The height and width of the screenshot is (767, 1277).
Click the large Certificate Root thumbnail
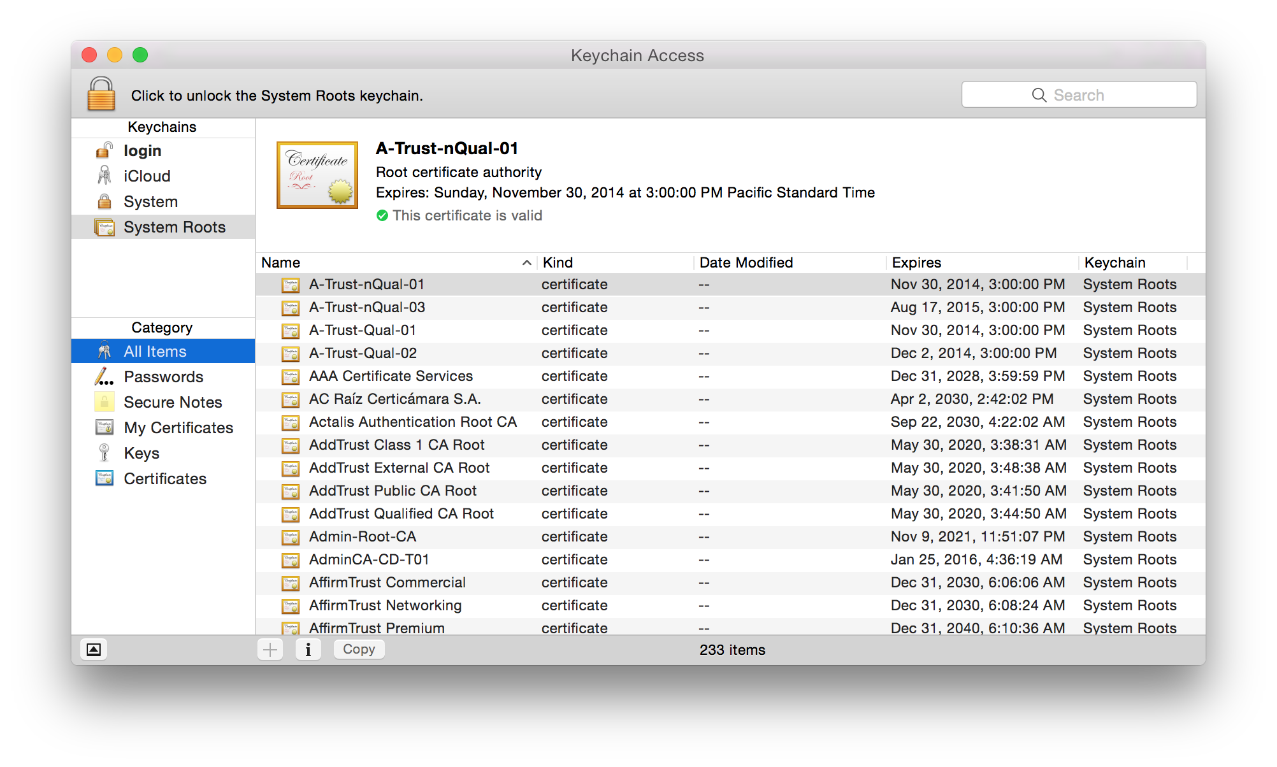[x=317, y=175]
